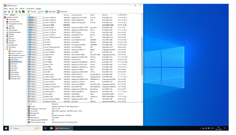Open the Windows Start menu
Image resolution: width=236 pixels, height=135 pixels.
6,128
